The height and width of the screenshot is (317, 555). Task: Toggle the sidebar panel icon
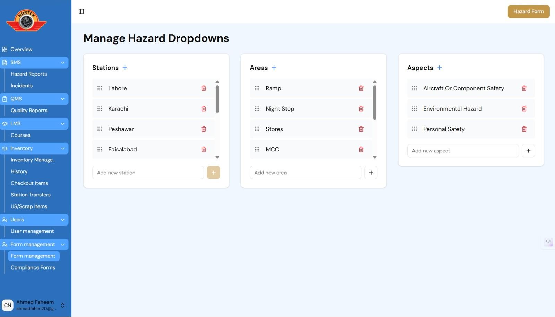(x=81, y=11)
